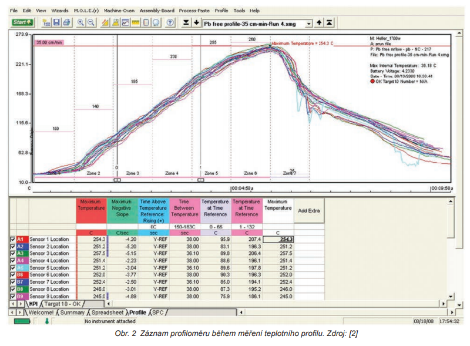
Task: Click the Save disk icon in toolbar
Action: [56, 22]
